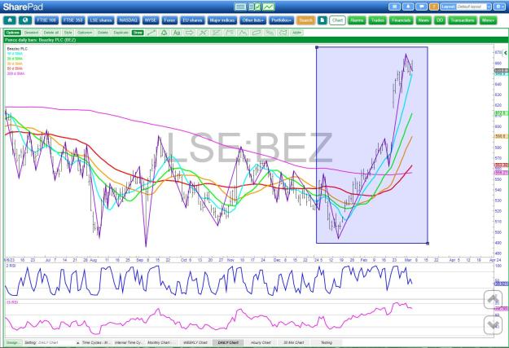This screenshot has height=348, width=509.
Task: Open the FTSE 350 list
Action: 73,20
